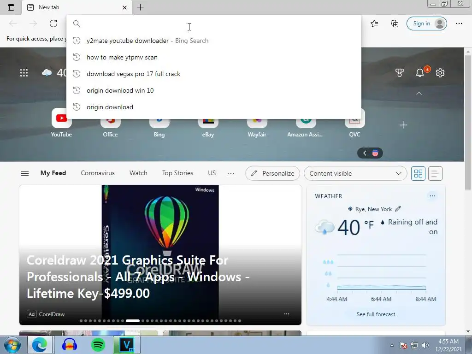Switch to Top Stories tab
The image size is (472, 354).
[177, 173]
